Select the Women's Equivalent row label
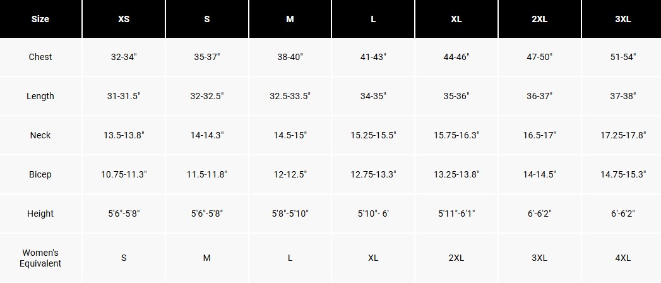Viewport: 661px width, 283px height. tap(40, 258)
